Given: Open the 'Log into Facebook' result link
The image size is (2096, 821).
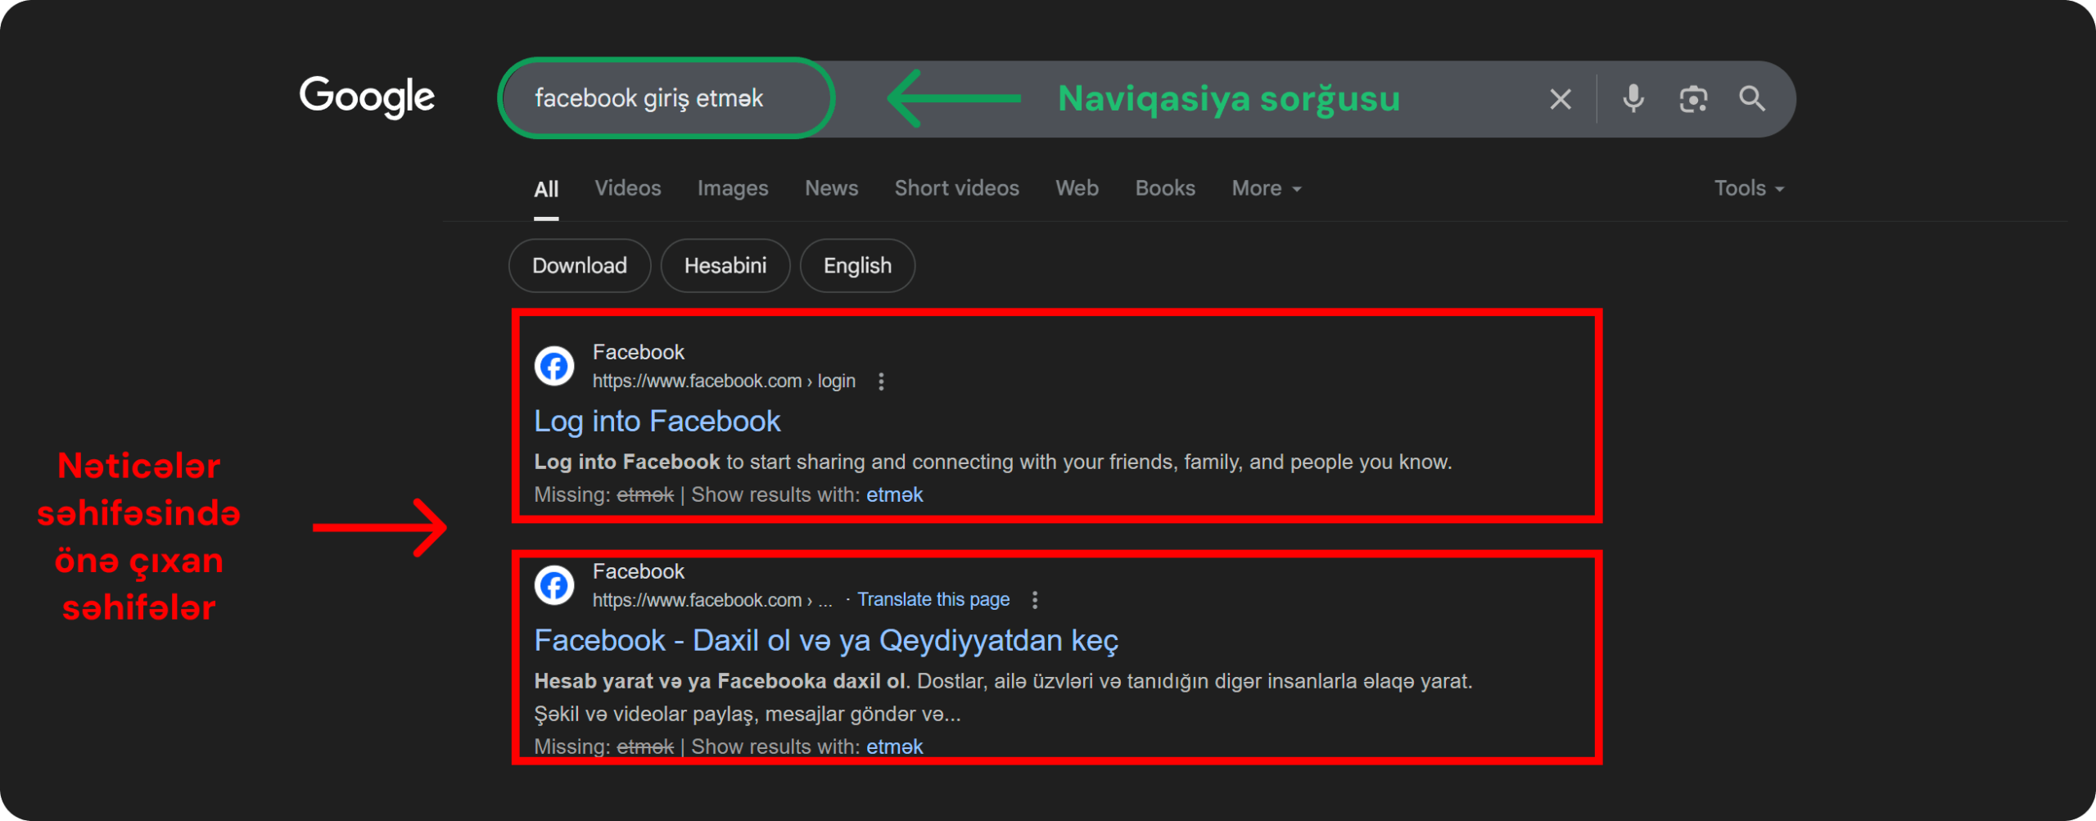Looking at the screenshot, I should click(657, 422).
